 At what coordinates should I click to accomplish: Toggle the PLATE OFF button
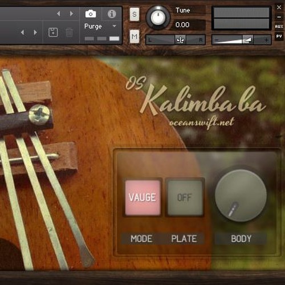[185, 197]
